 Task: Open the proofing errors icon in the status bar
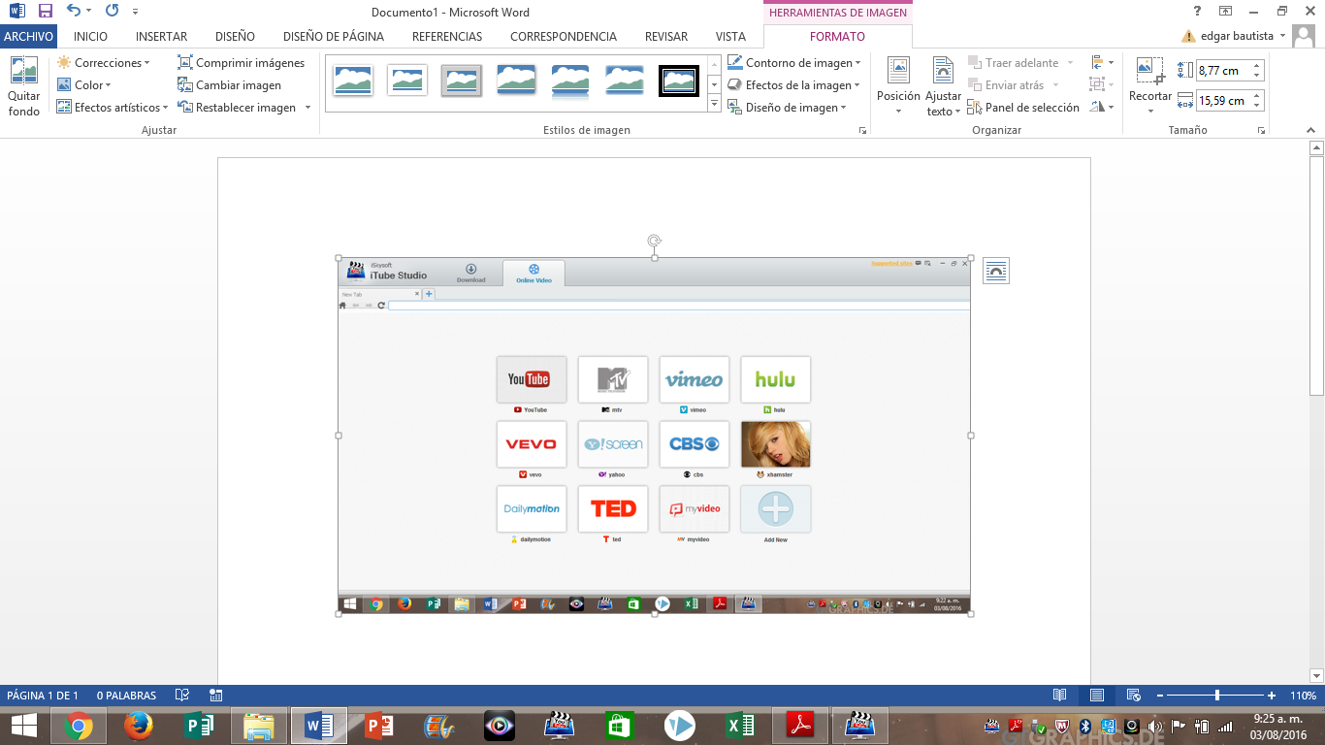(181, 696)
